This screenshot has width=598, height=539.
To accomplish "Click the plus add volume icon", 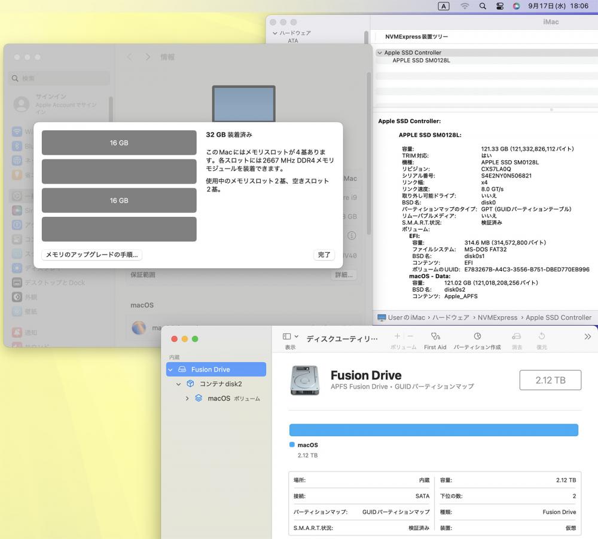I will [x=397, y=337].
